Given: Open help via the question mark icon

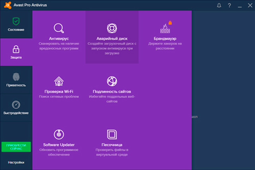Looking at the screenshot, I should [x=229, y=6].
